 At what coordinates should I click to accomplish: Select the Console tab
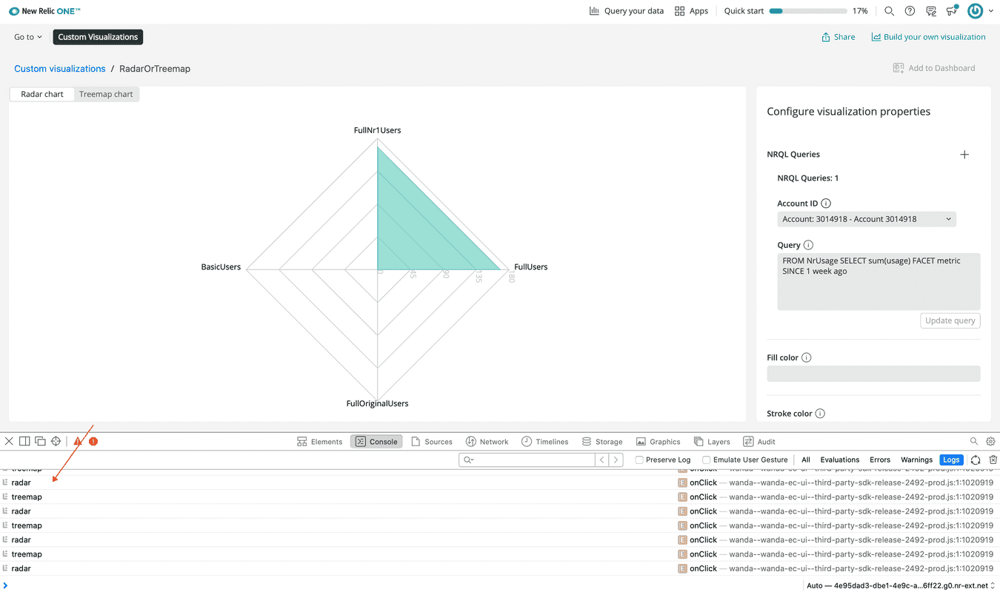[x=376, y=442]
